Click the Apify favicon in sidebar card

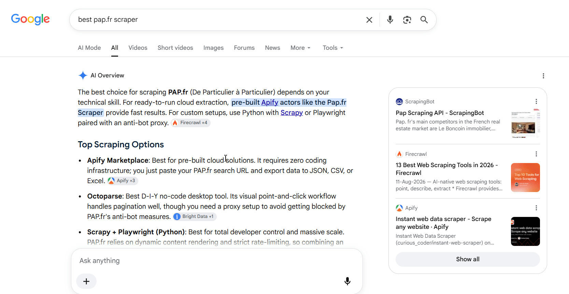tap(399, 208)
